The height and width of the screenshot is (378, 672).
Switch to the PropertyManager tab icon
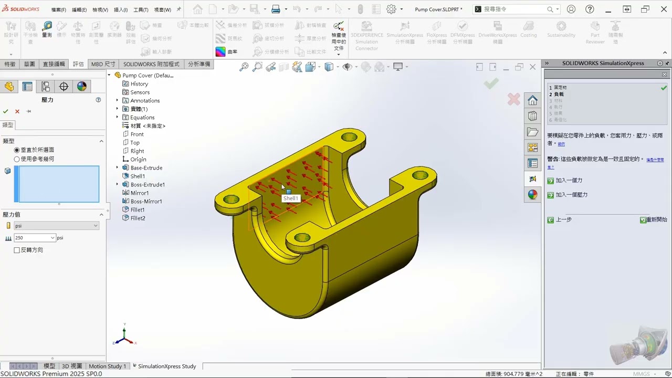(x=27, y=87)
